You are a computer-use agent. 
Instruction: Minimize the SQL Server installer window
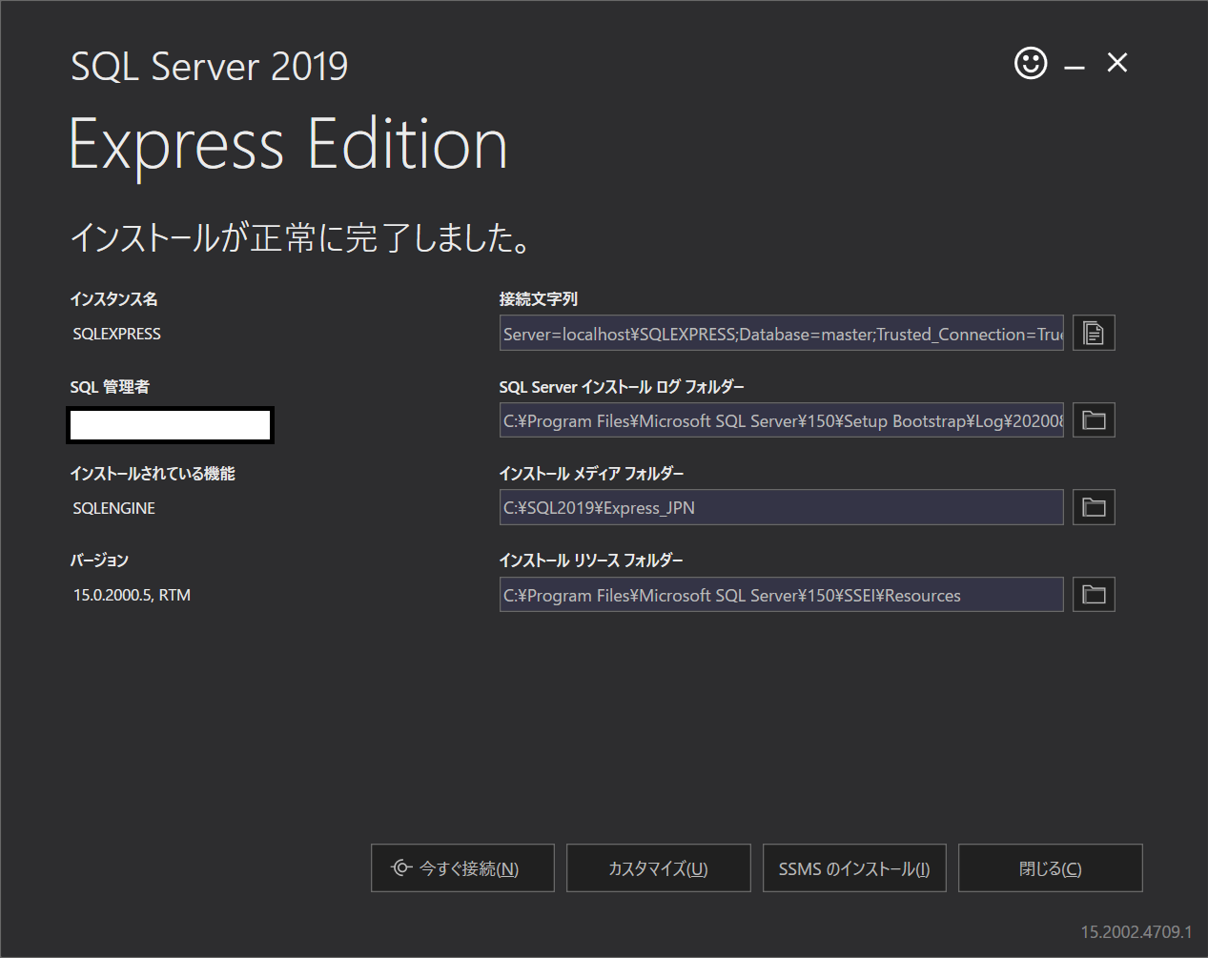(1075, 65)
